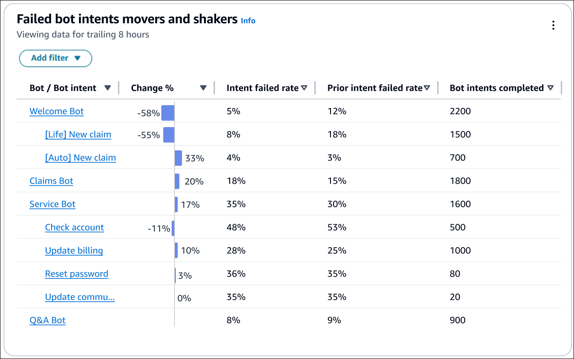The image size is (574, 359).
Task: Open the [Auto] New claim intent
Action: click(80, 158)
